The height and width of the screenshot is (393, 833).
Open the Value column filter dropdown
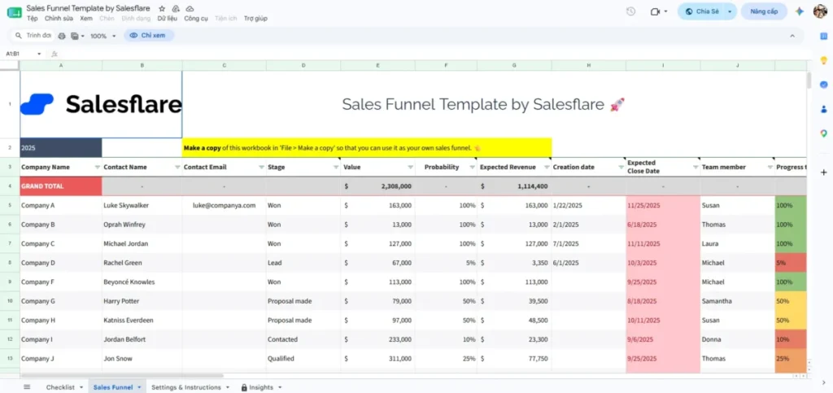[410, 168]
